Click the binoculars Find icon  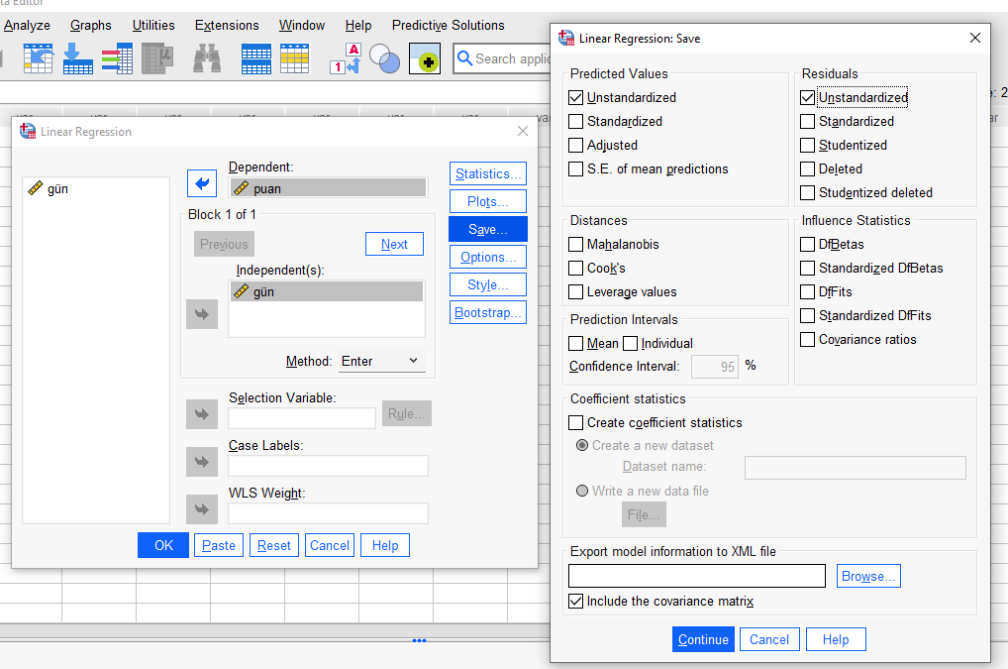pos(207,59)
